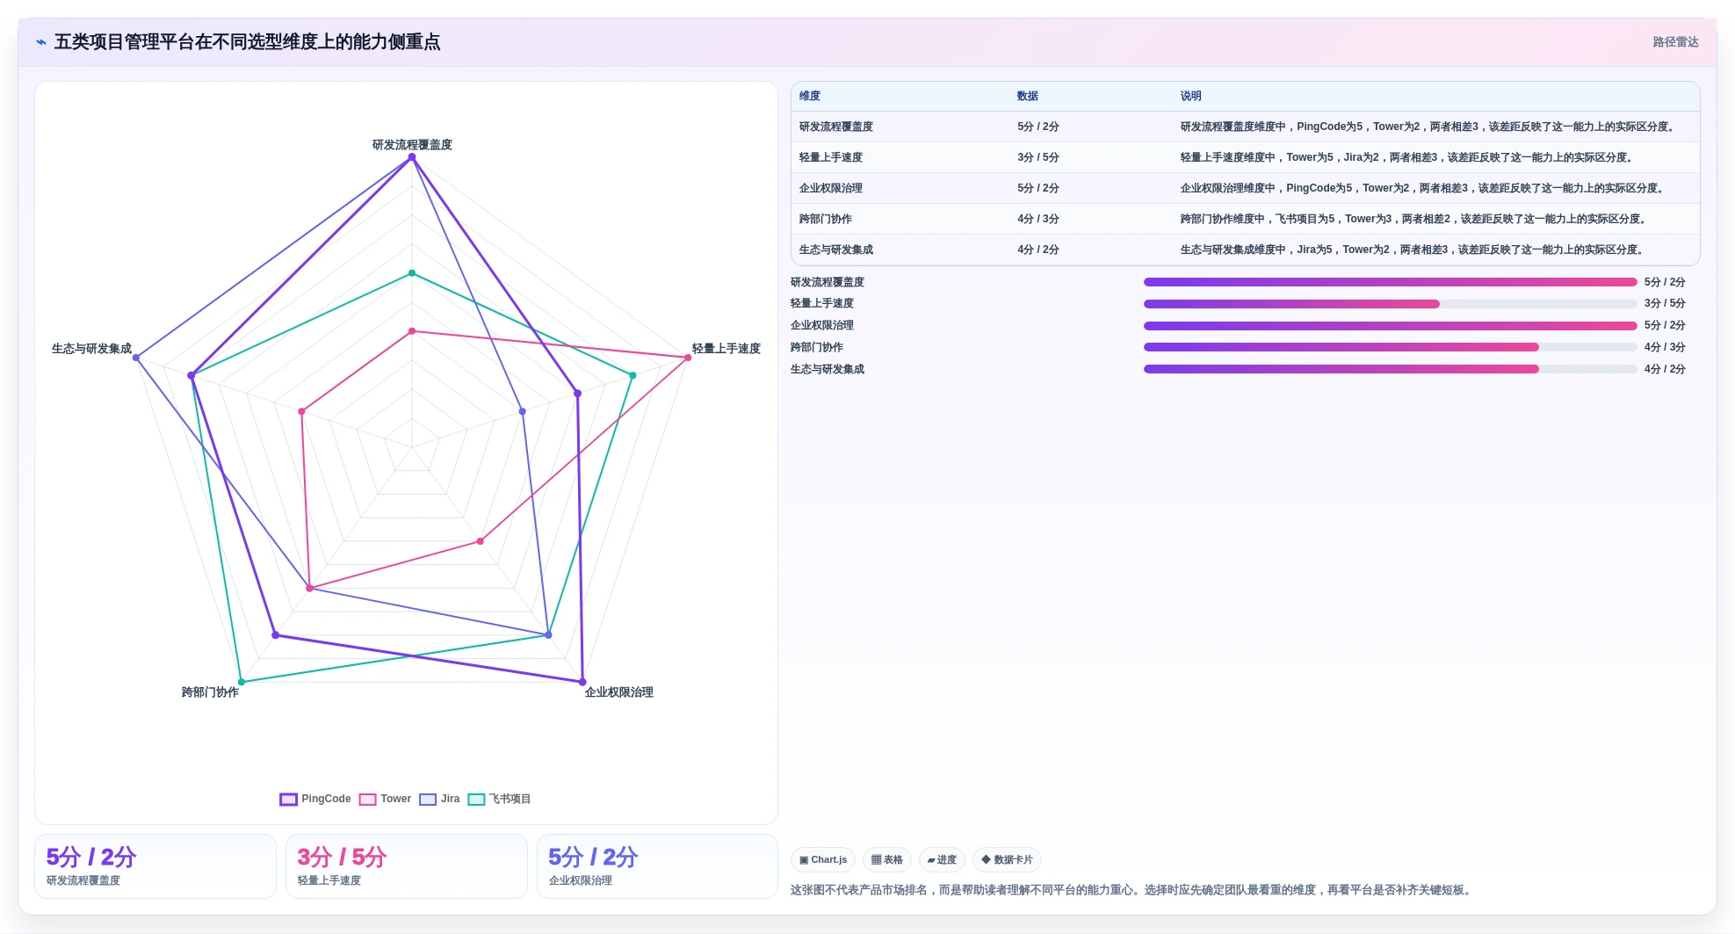Hide the Jira series via legend
Image resolution: width=1735 pixels, height=934 pixels.
tap(440, 799)
